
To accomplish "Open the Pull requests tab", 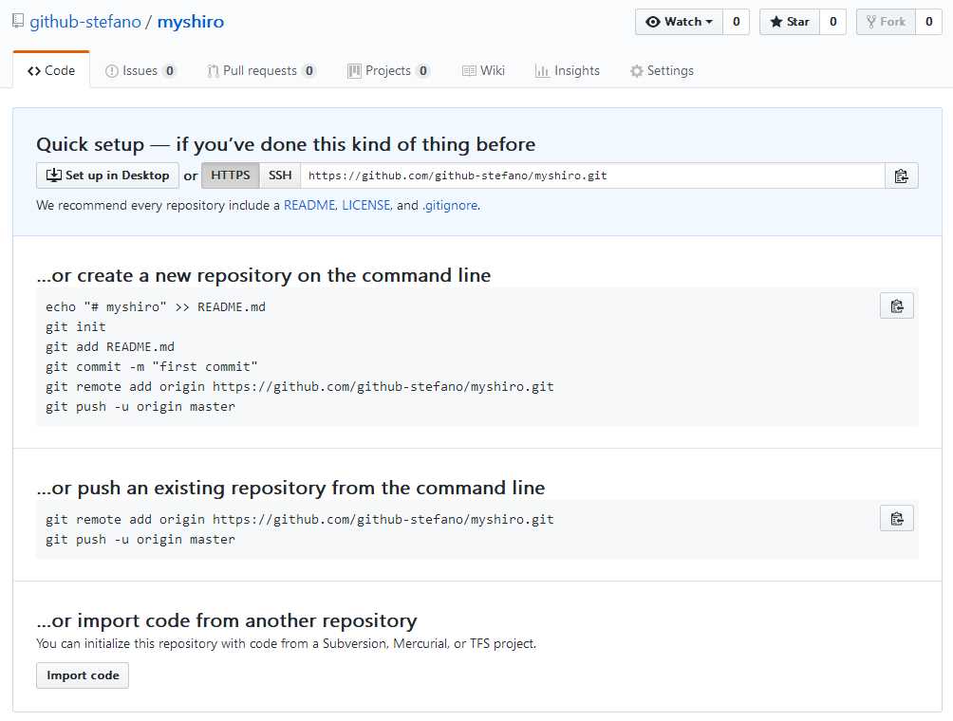I will (261, 70).
